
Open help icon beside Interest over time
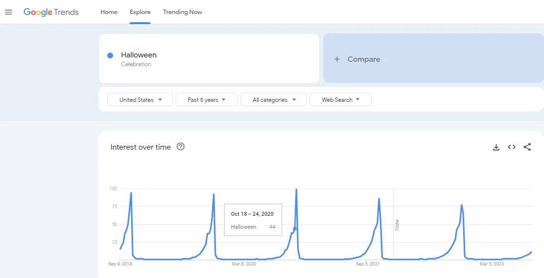pyautogui.click(x=181, y=147)
